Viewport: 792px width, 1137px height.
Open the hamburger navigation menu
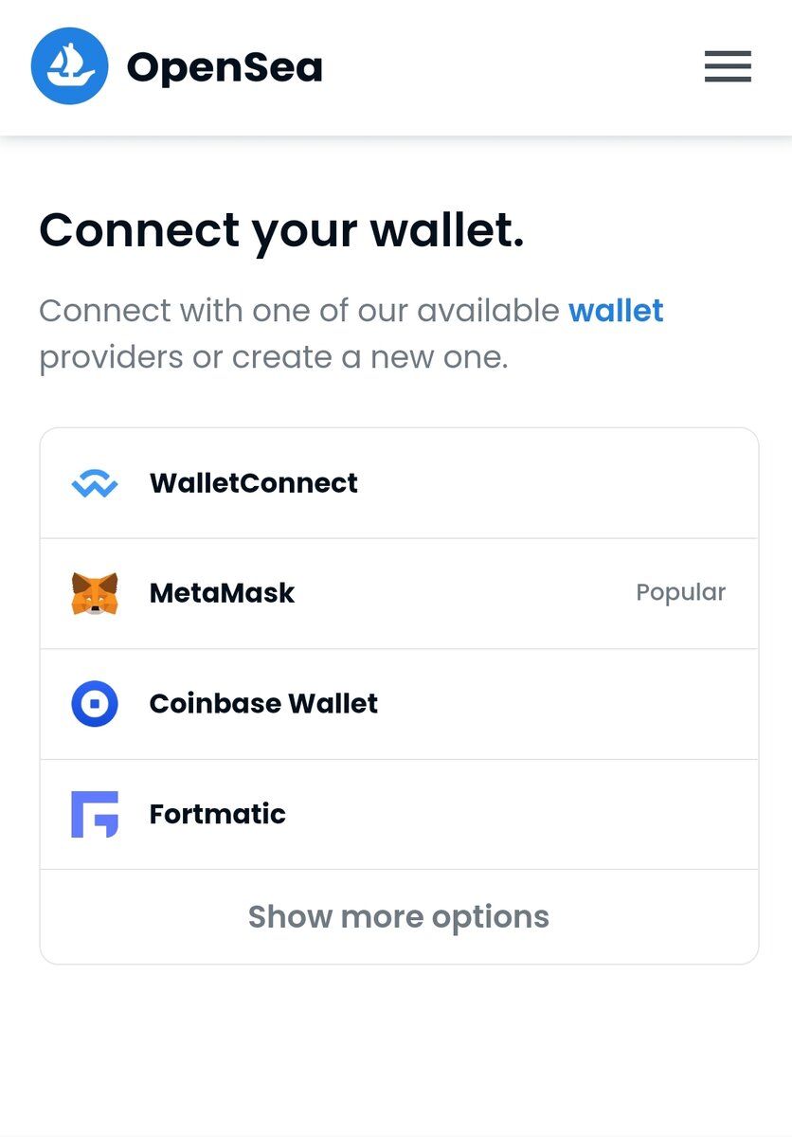(728, 66)
